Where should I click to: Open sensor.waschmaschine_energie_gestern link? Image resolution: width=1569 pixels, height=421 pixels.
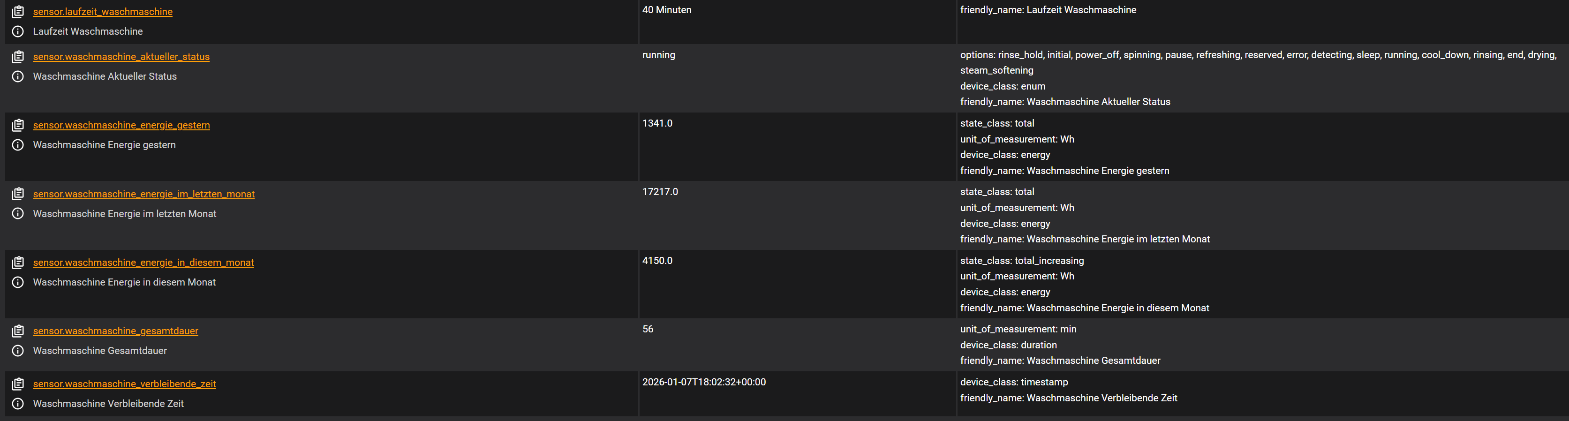coord(121,125)
